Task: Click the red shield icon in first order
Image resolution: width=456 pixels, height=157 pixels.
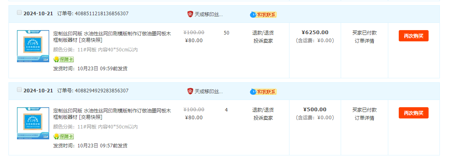Action: [190, 14]
